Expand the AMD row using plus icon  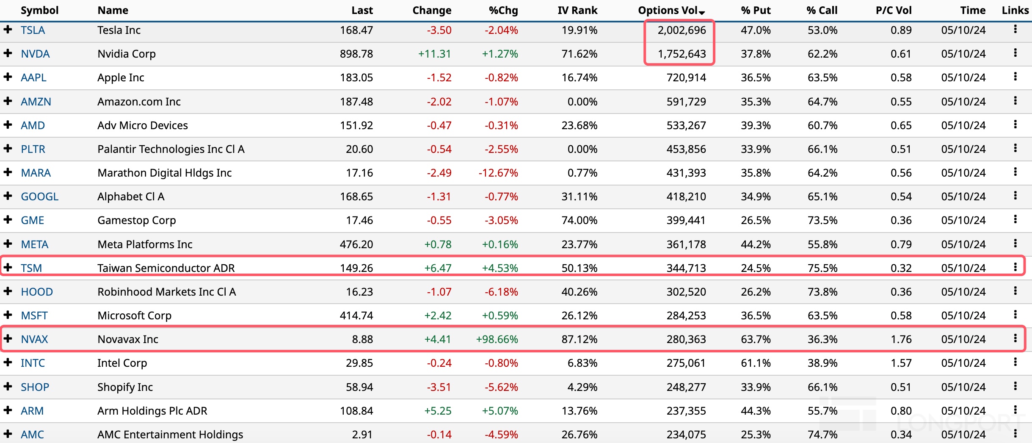pyautogui.click(x=8, y=125)
